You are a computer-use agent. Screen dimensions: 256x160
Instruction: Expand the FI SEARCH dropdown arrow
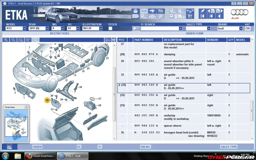pyautogui.click(x=180, y=28)
